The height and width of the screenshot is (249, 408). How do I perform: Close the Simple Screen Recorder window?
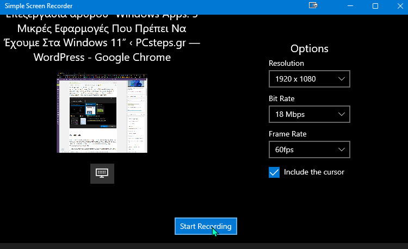point(400,6)
